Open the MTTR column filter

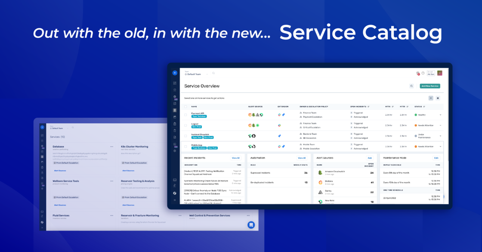pos(408,107)
